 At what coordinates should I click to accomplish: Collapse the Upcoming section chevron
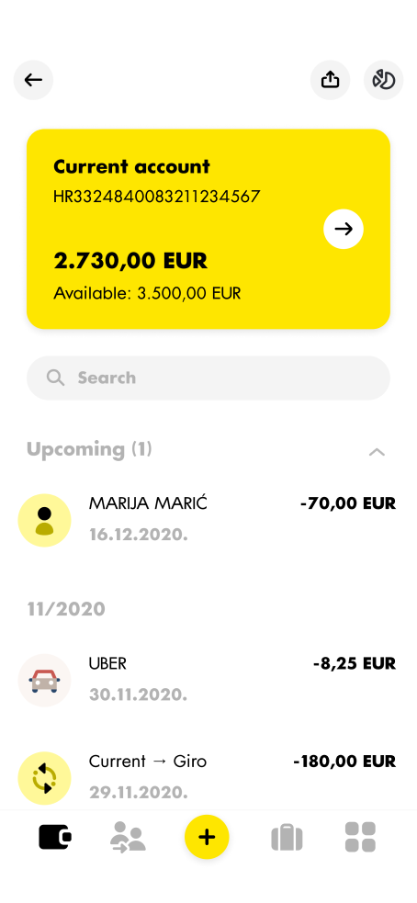(377, 452)
